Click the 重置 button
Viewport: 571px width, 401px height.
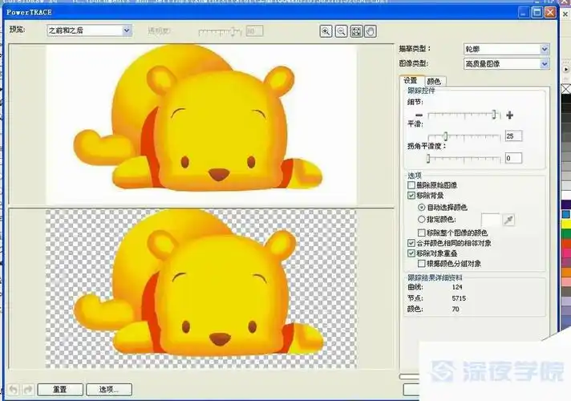pos(60,390)
